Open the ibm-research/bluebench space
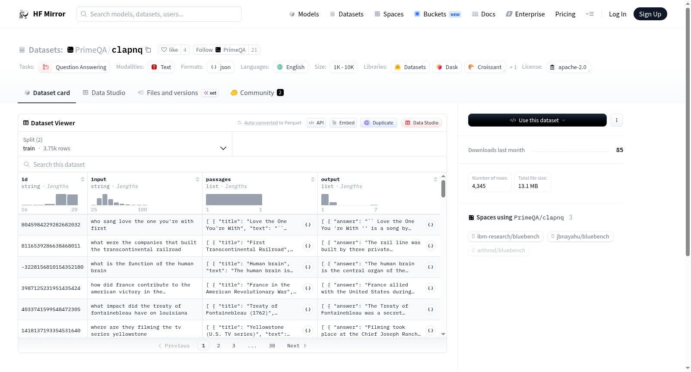 click(505, 236)
